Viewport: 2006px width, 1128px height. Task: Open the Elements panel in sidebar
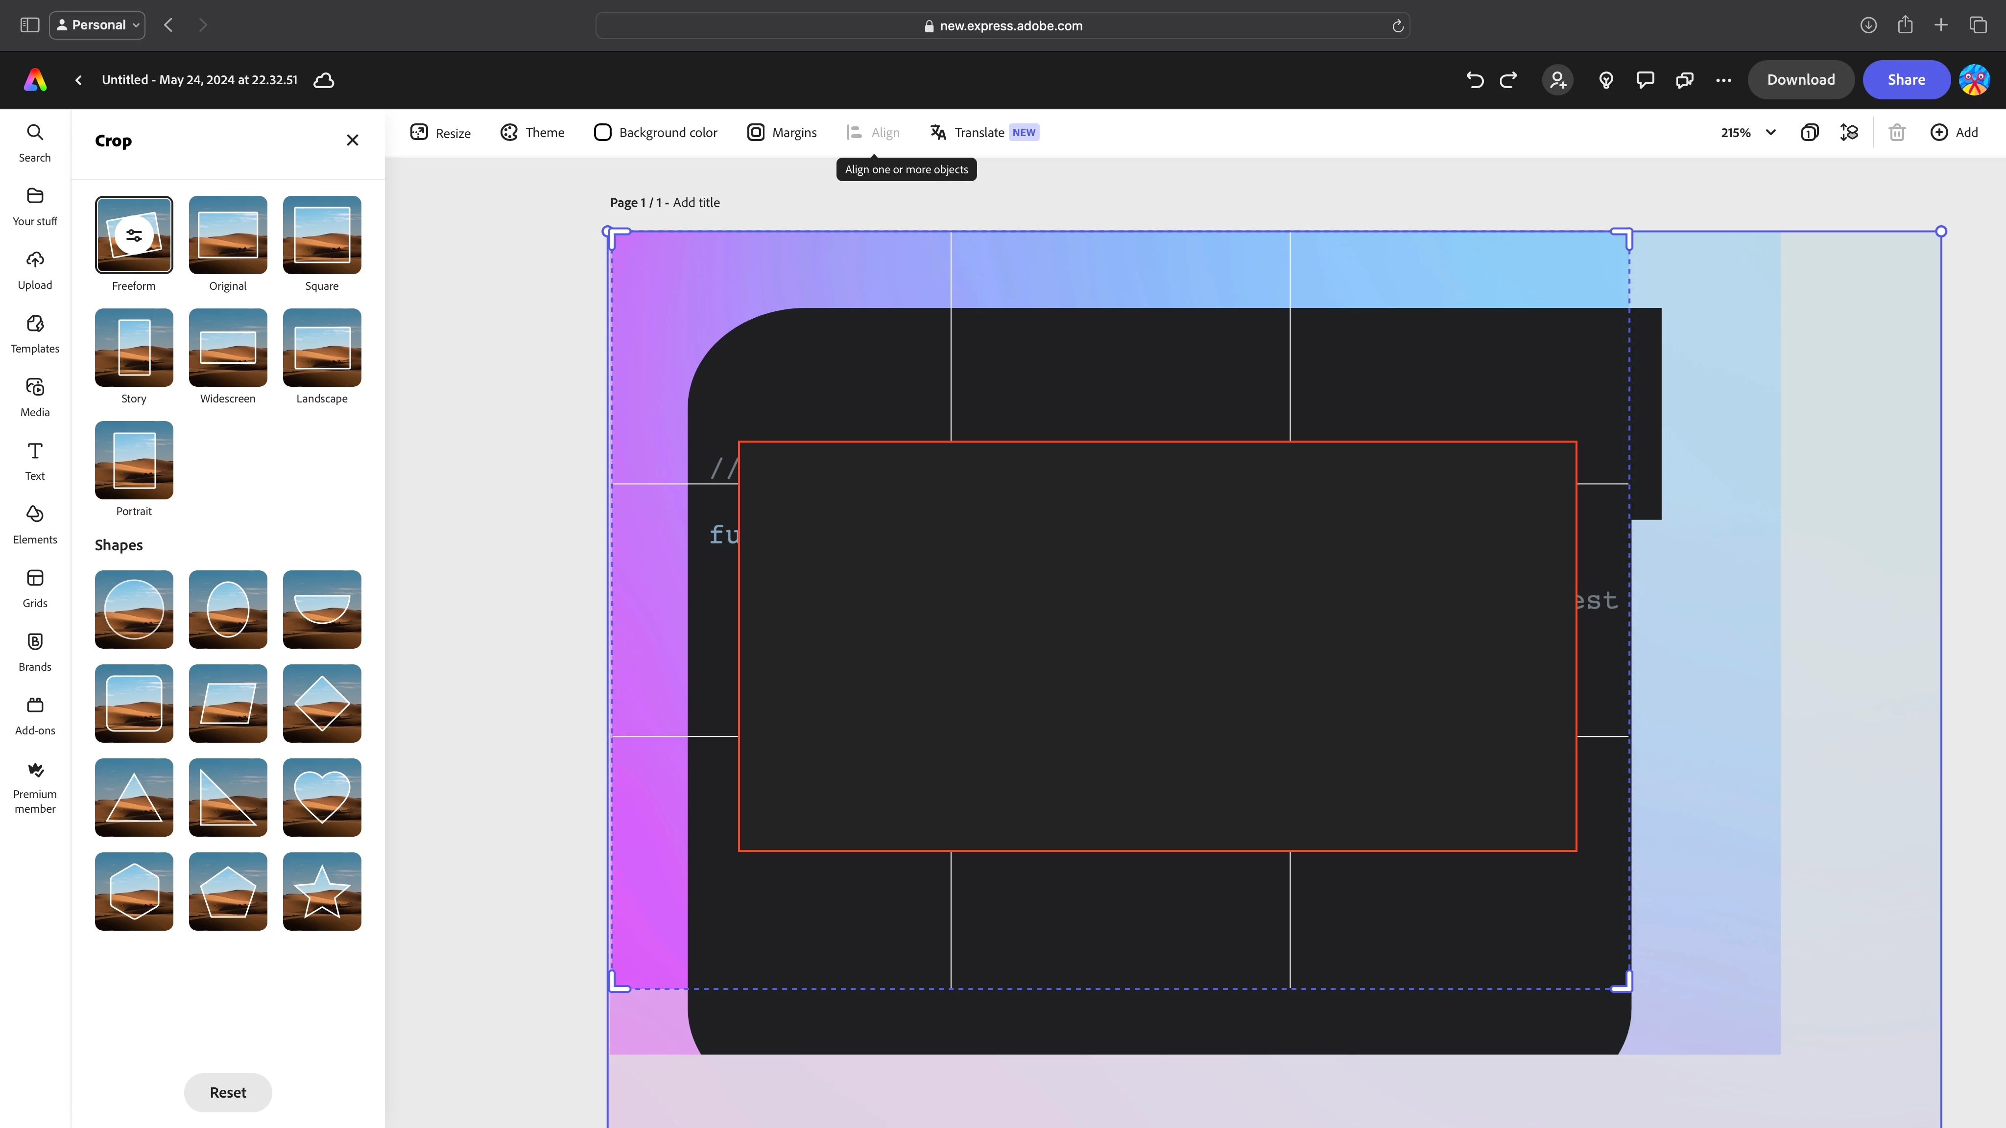click(34, 524)
